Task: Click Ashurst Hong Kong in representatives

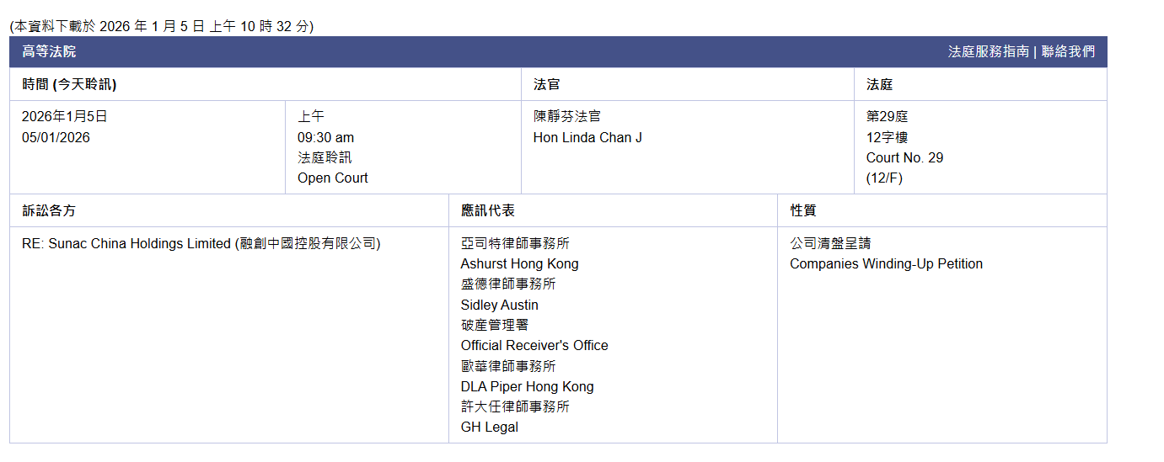Action: click(x=519, y=263)
